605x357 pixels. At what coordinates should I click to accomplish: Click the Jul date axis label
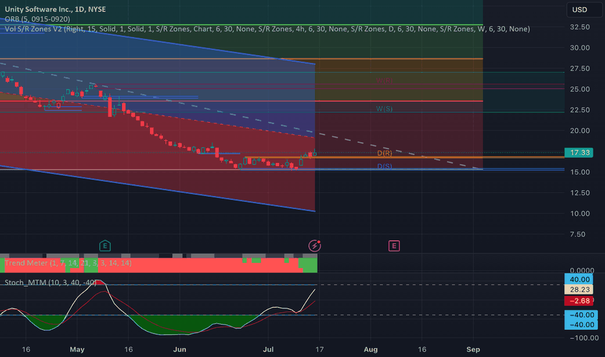point(268,349)
